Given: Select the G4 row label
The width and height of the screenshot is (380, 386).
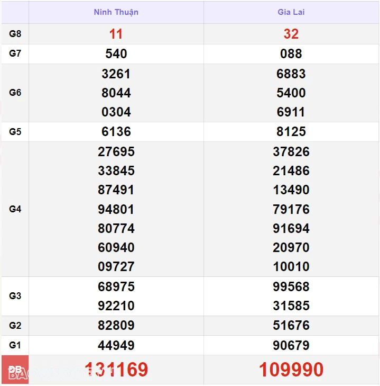Looking at the screenshot, I should 15,209.
